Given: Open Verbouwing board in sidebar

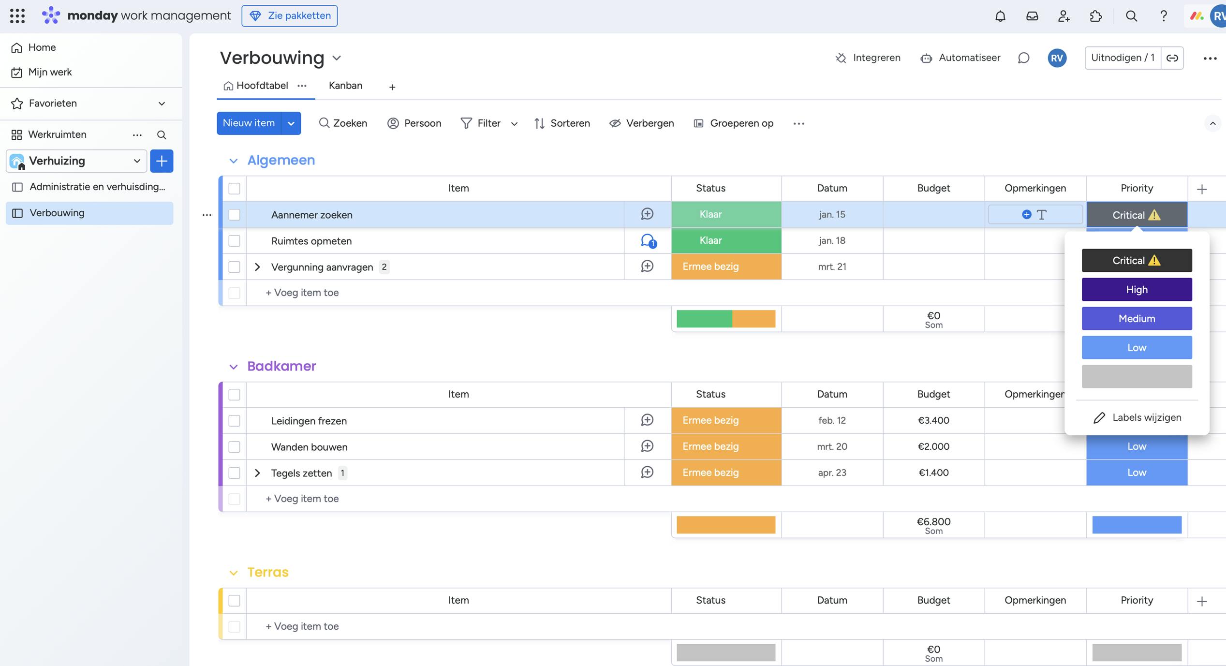Looking at the screenshot, I should [57, 213].
